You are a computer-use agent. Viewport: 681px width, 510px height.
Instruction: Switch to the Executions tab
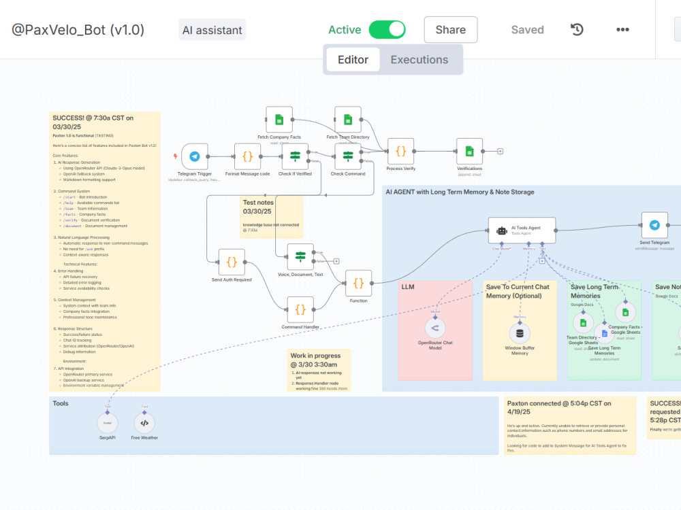pos(419,60)
